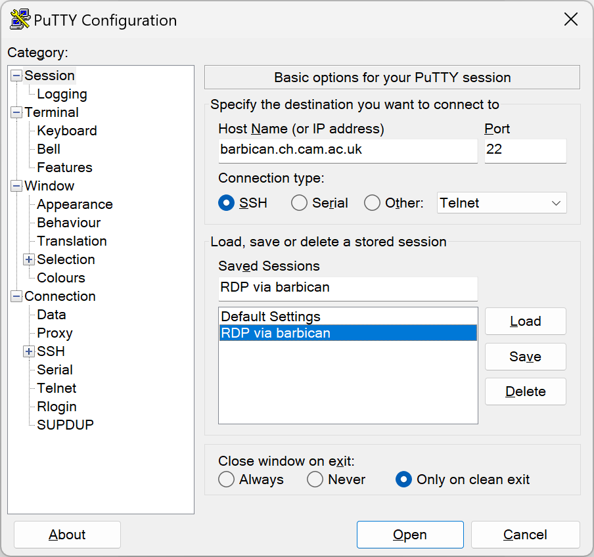594x557 pixels.
Task: Select the Logging category
Action: [x=62, y=95]
